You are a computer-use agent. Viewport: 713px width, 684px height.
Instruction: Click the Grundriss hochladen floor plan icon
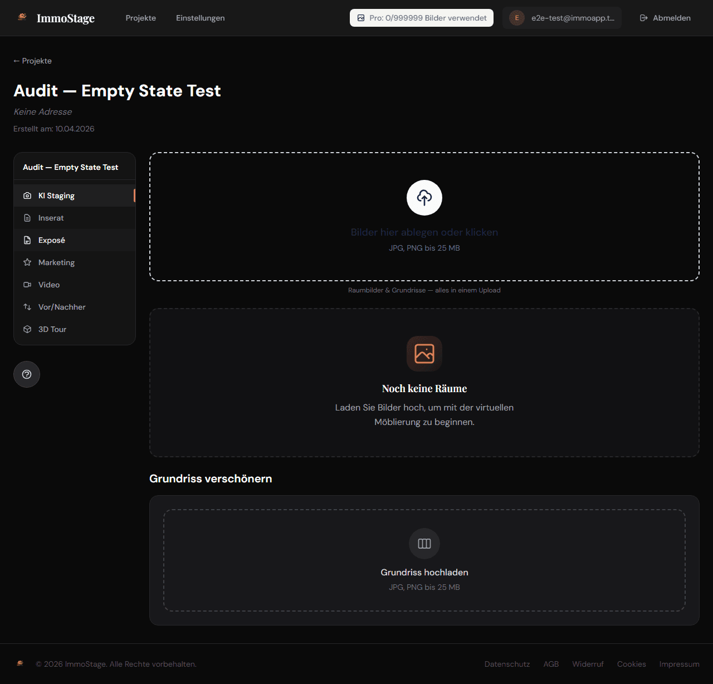424,544
